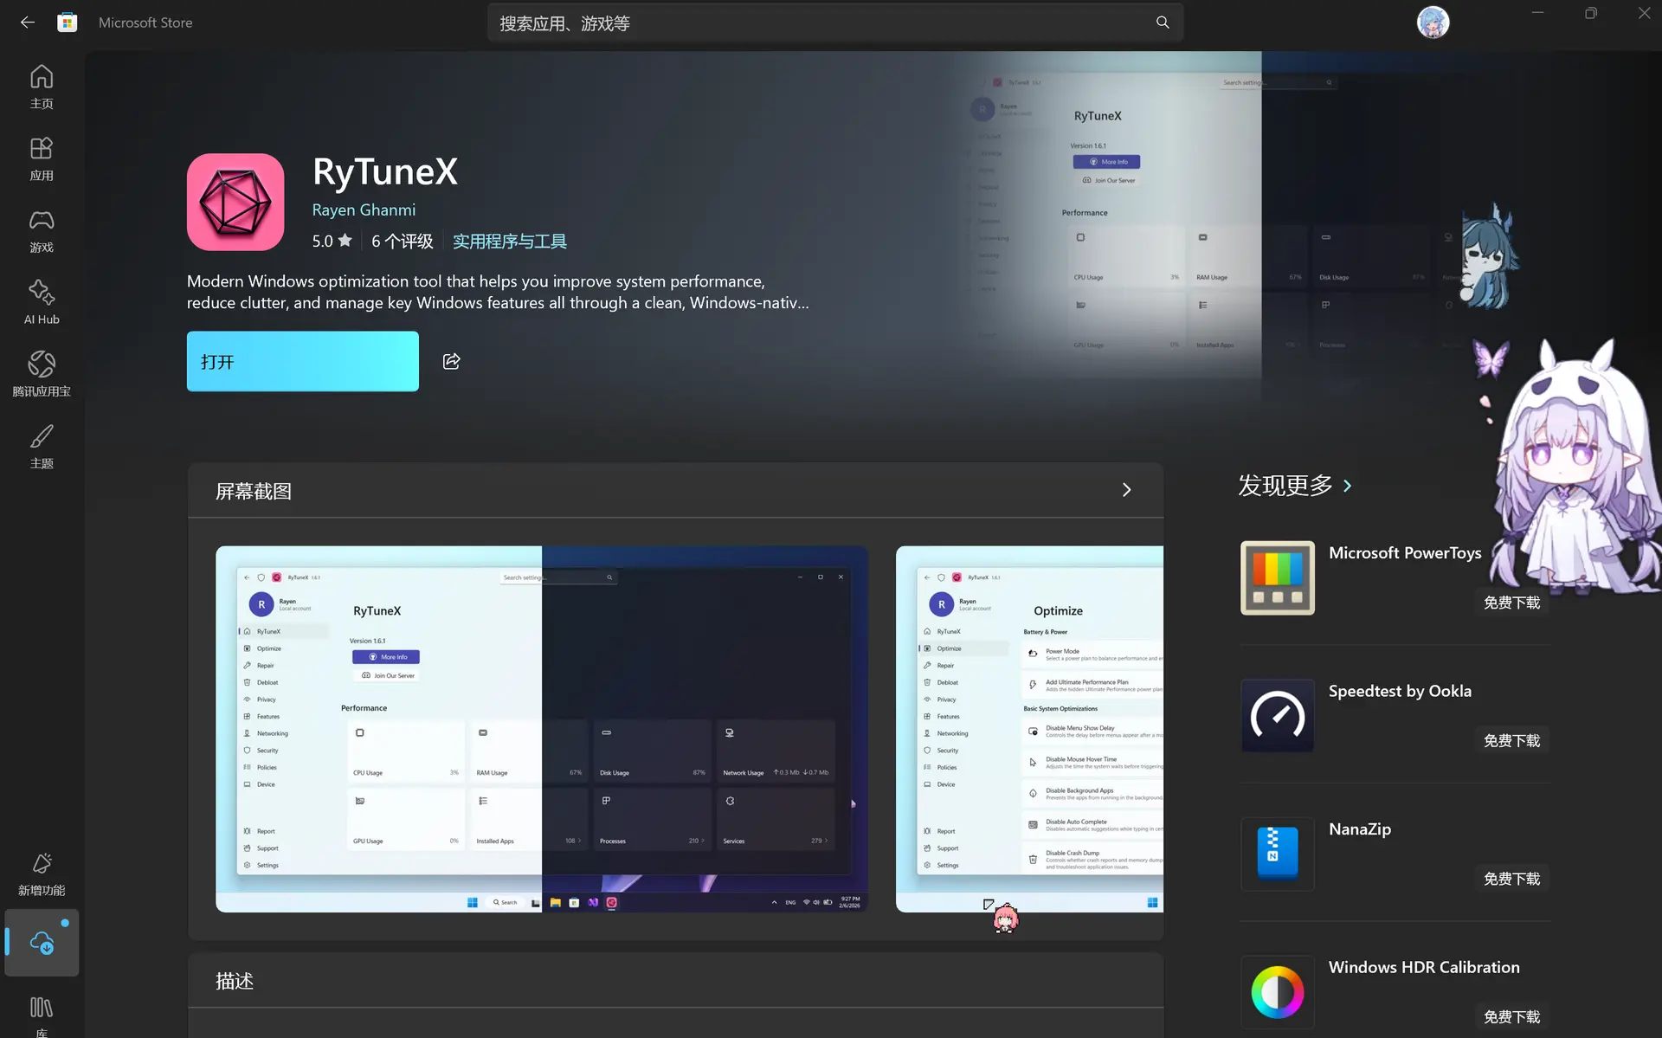The width and height of the screenshot is (1662, 1038).
Task: Expand the 屏幕截图 section chevron
Action: (1126, 490)
